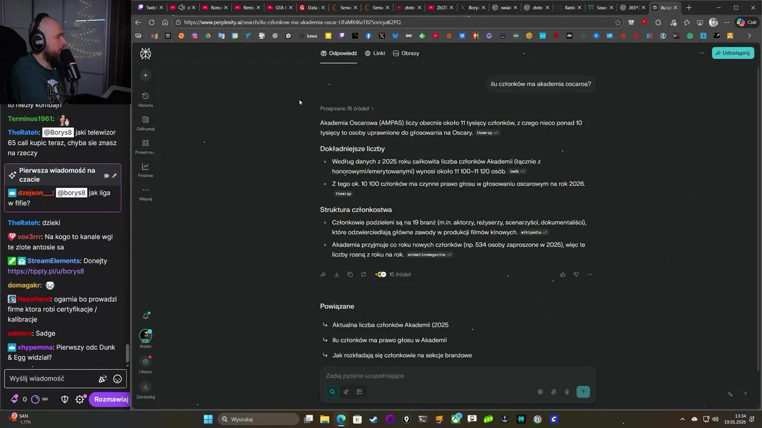Reload the Perplexity page
The image size is (762, 428).
coord(151,22)
